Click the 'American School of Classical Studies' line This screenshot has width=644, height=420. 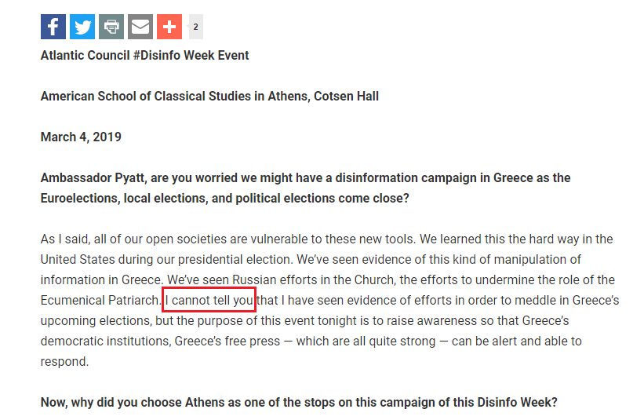(x=209, y=96)
